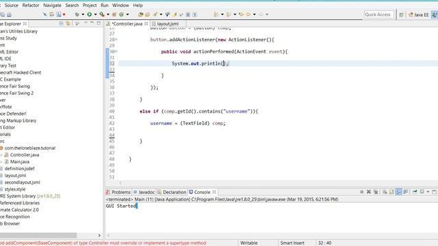Close the *Controller.java editor tab

point(146,24)
